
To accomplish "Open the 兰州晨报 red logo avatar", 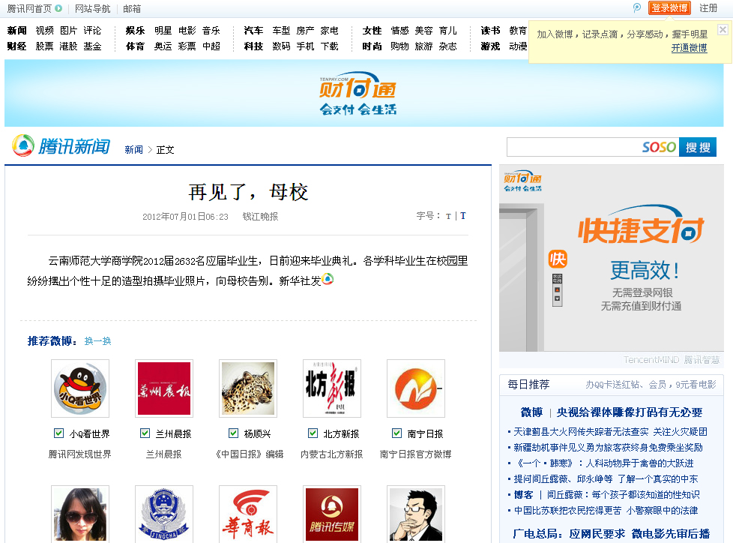I will (x=164, y=388).
